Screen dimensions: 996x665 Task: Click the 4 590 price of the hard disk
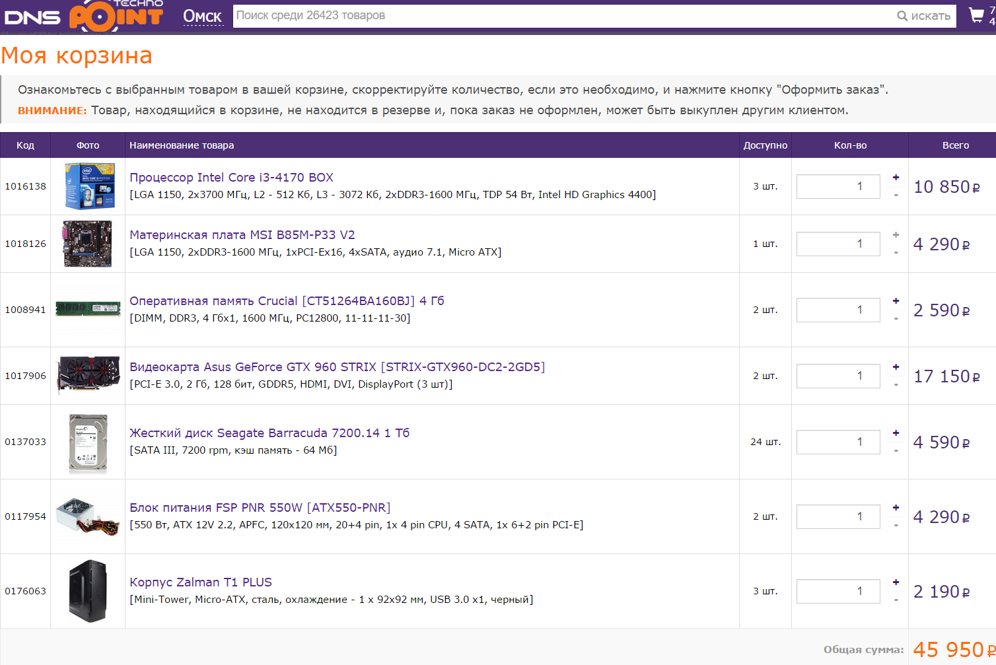941,442
